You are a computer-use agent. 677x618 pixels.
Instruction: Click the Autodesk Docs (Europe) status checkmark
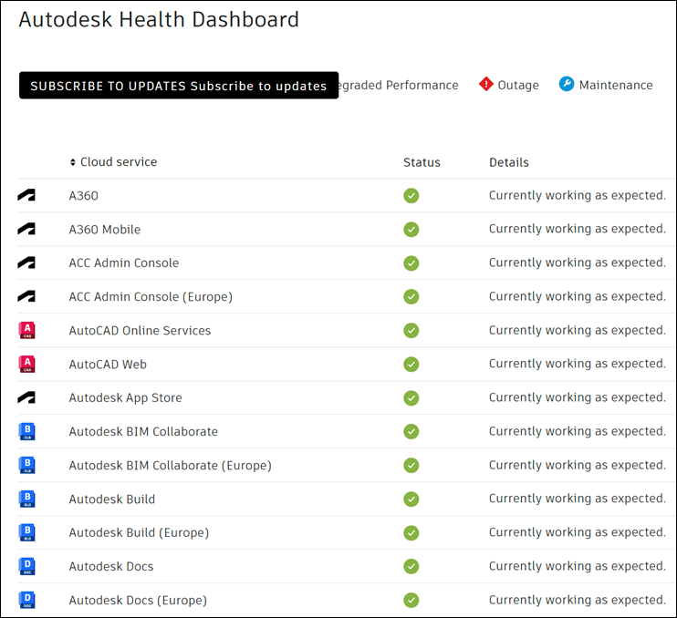point(411,600)
